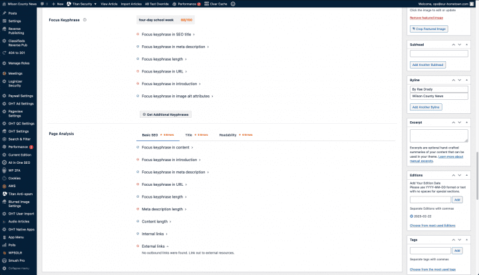This screenshot has height=275, width=479.
Task: Focus the Excerpt text area
Action: tap(438, 136)
